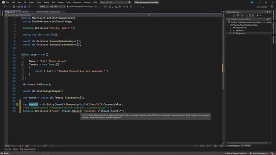The height and width of the screenshot is (155, 276).
Task: Click the split editor icon above scrollbar
Action: coord(223,15)
